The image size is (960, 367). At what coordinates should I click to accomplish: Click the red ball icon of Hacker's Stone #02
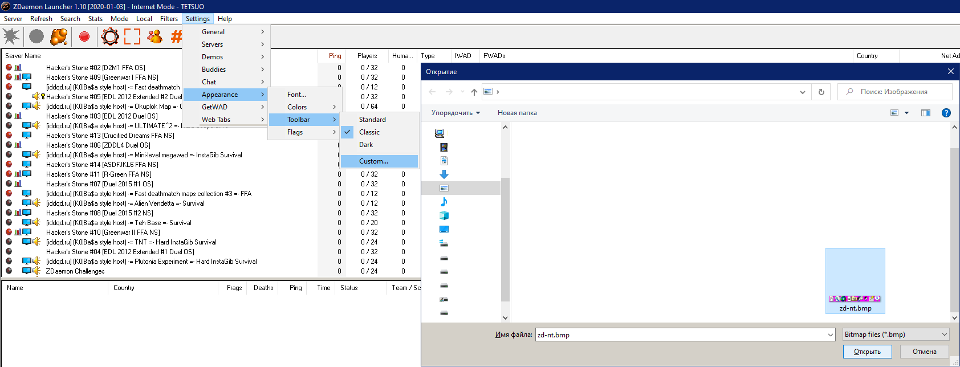click(x=9, y=67)
